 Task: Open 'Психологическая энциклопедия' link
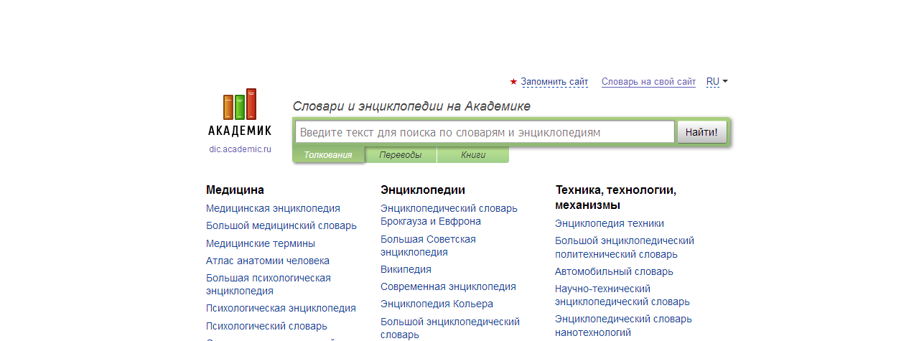281,308
